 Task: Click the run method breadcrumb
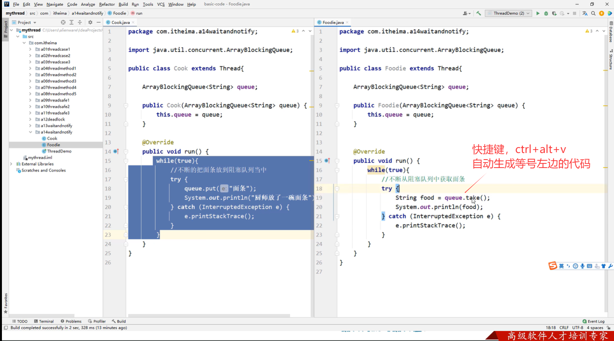point(136,13)
